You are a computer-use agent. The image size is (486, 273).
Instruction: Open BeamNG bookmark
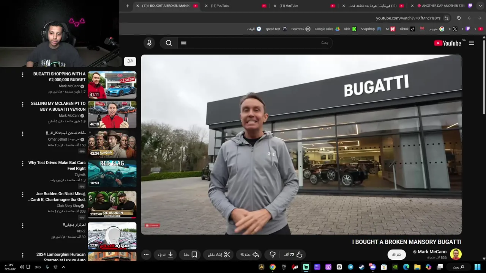[301, 29]
